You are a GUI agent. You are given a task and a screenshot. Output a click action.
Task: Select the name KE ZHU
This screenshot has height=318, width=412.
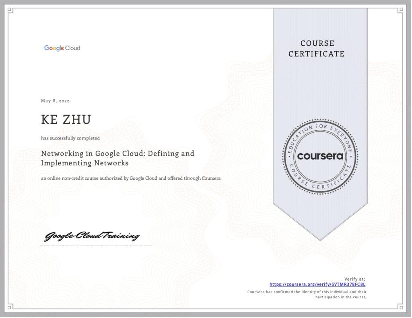coord(66,119)
